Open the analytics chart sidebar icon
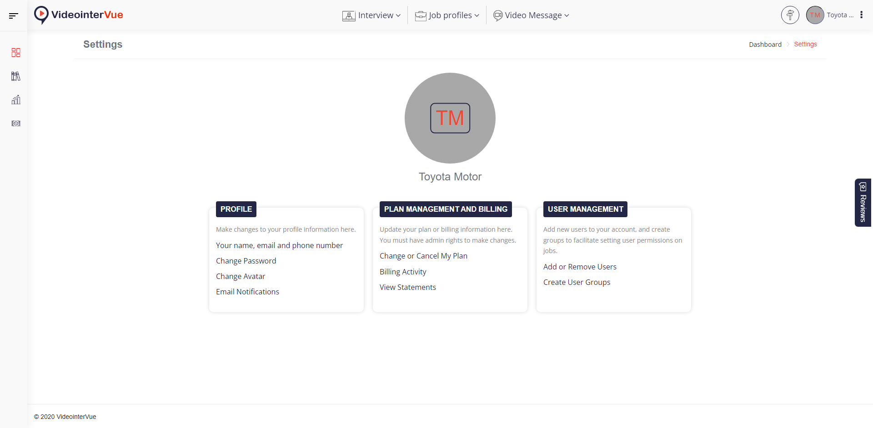 coord(16,100)
